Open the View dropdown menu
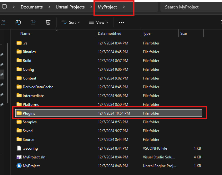The image size is (222, 175). [x=98, y=22]
